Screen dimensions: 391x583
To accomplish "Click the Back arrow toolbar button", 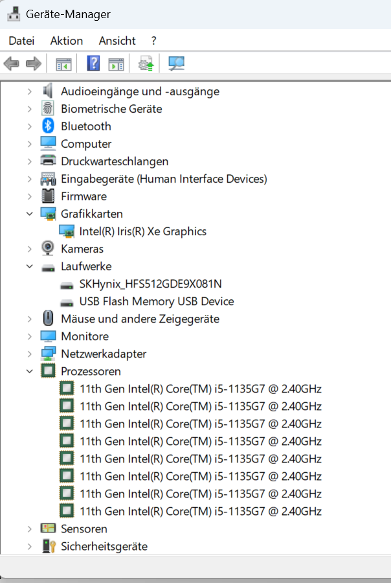I will click(x=12, y=63).
